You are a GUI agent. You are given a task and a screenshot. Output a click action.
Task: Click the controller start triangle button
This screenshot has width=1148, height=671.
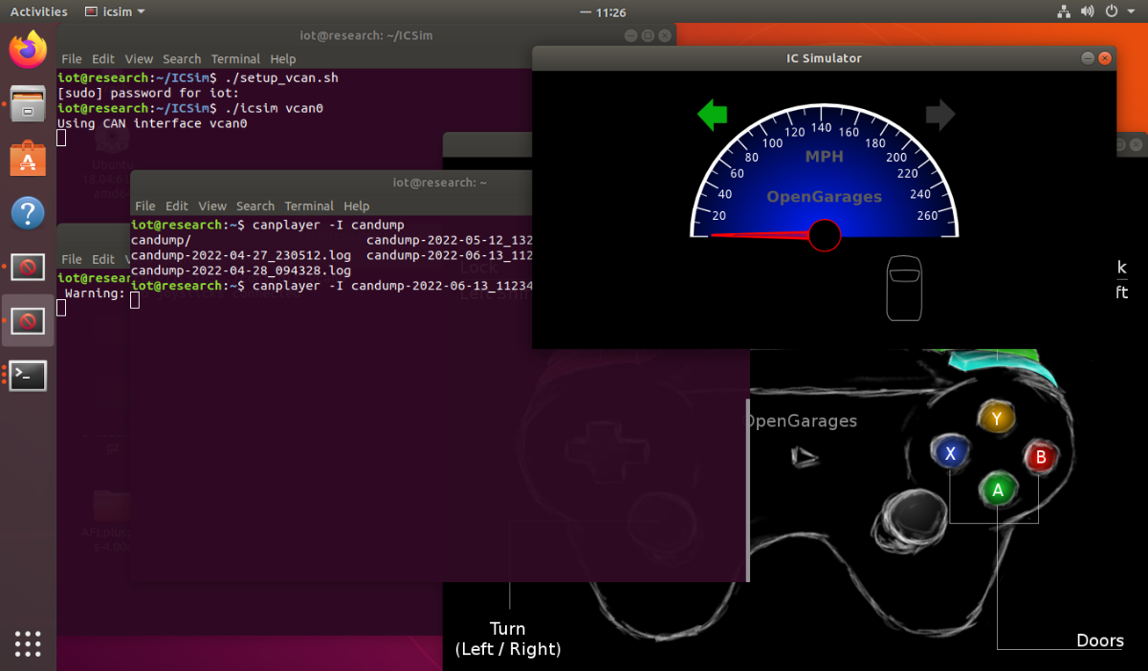(805, 457)
